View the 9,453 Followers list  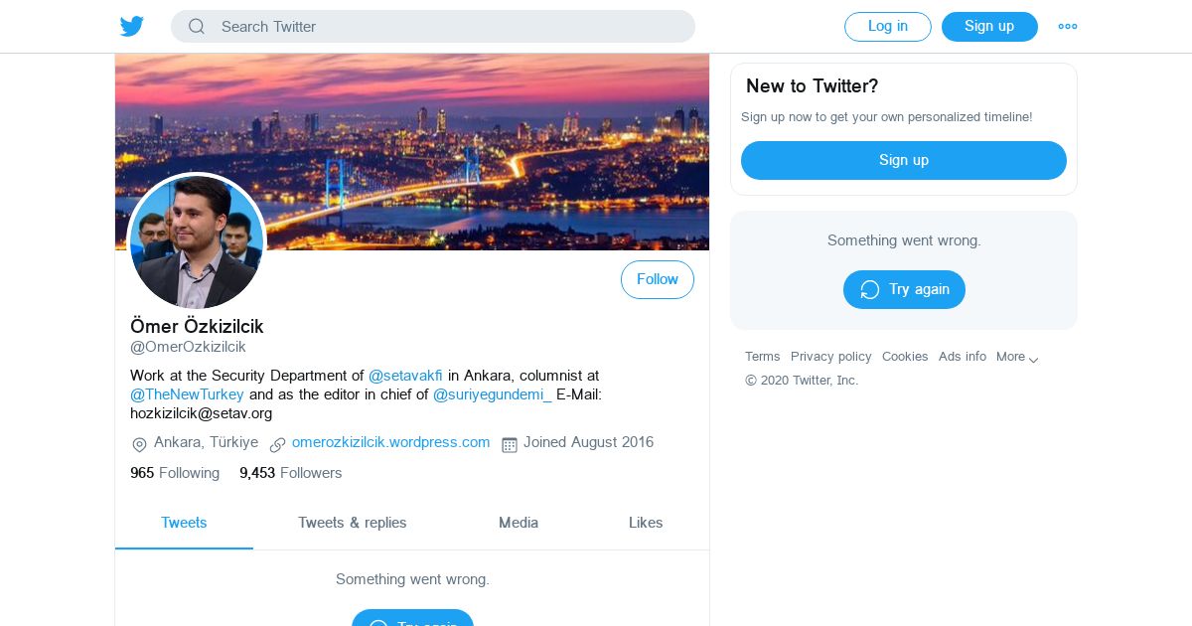click(290, 473)
